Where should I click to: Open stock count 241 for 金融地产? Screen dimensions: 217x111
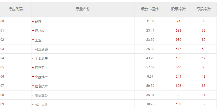pos(178,77)
